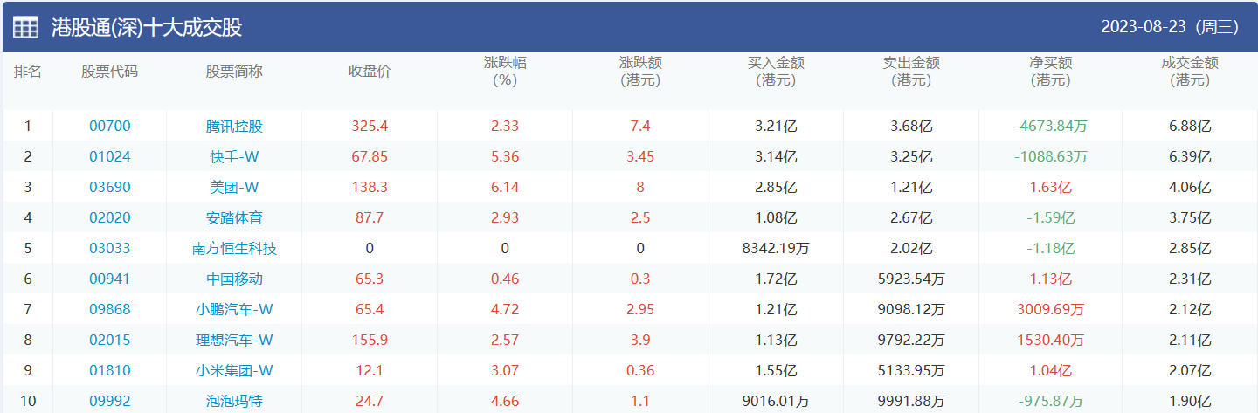Open 中国移动 stock page

234,279
